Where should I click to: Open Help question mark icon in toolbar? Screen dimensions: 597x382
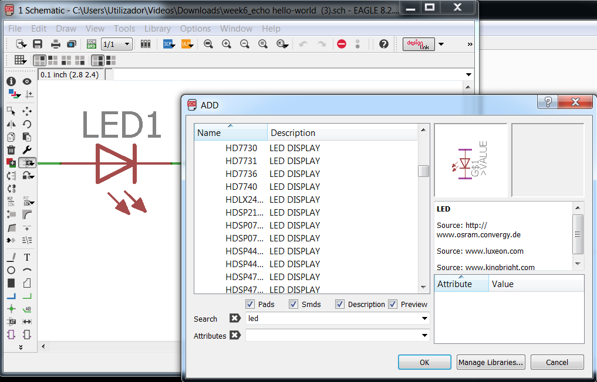tap(383, 44)
